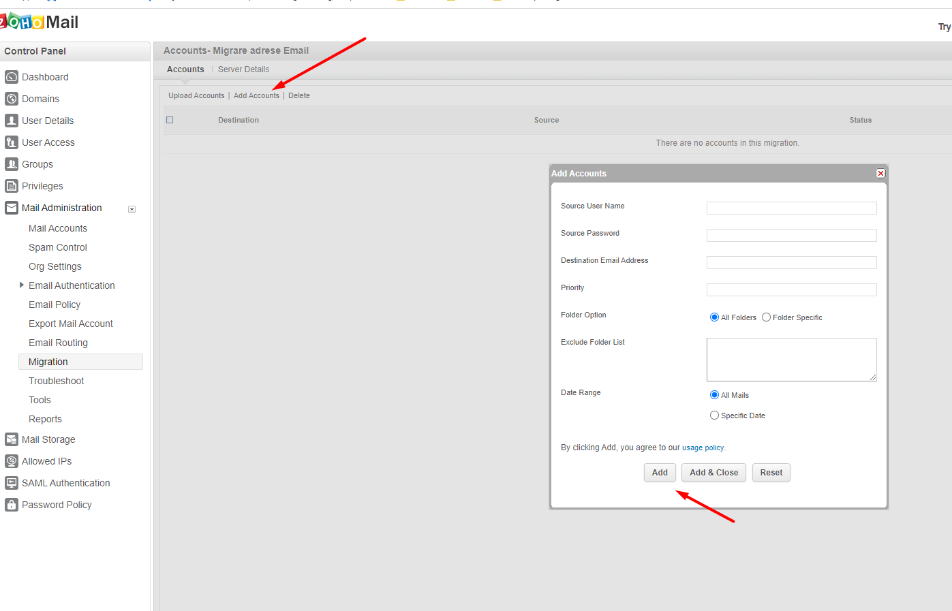Click the User Details person icon
Screen dimensions: 952x611
(11, 121)
